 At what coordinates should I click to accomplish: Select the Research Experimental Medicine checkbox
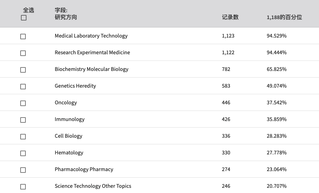tap(23, 53)
